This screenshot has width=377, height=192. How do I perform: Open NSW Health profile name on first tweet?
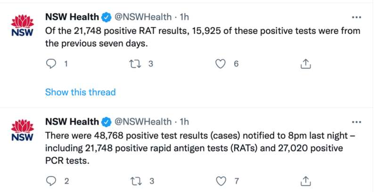click(72, 17)
